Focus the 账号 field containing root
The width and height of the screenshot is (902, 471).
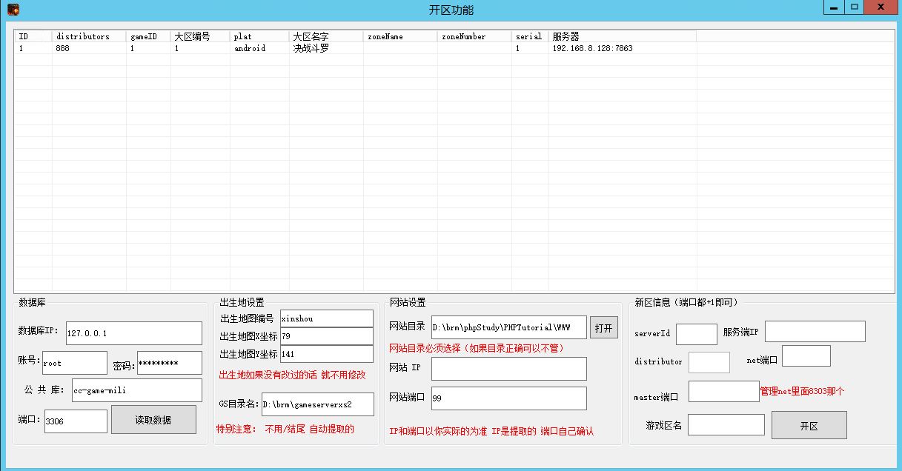click(74, 363)
